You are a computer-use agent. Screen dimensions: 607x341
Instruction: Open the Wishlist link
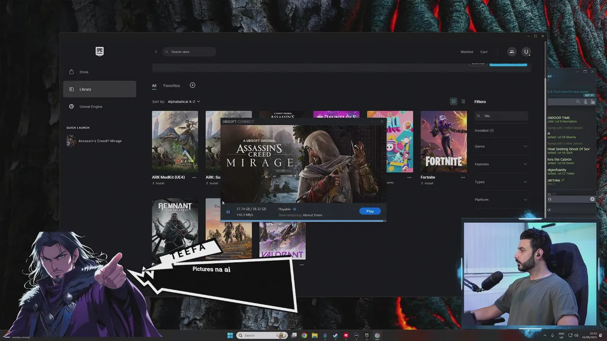tap(467, 52)
